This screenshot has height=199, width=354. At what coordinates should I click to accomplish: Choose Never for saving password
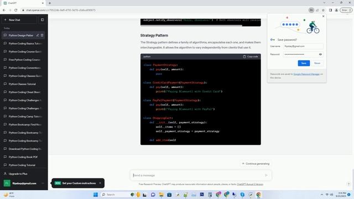pos(317,63)
